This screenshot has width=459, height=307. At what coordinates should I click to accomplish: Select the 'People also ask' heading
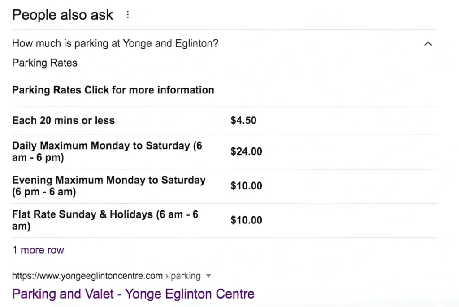pyautogui.click(x=63, y=15)
